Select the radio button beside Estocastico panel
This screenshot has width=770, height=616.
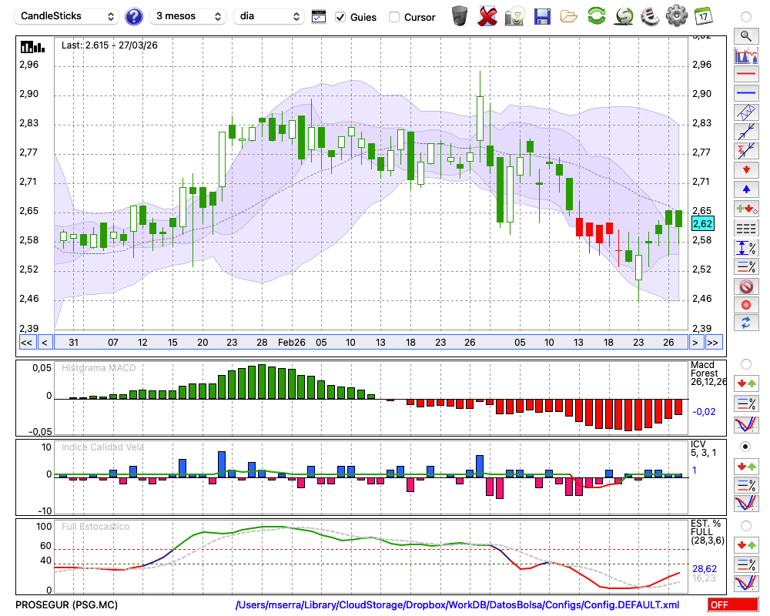coord(745,526)
